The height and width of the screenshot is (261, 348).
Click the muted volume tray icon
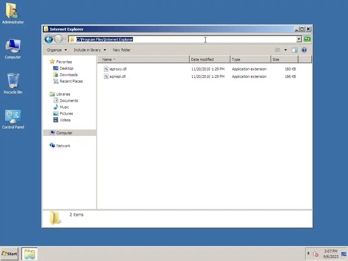point(315,254)
